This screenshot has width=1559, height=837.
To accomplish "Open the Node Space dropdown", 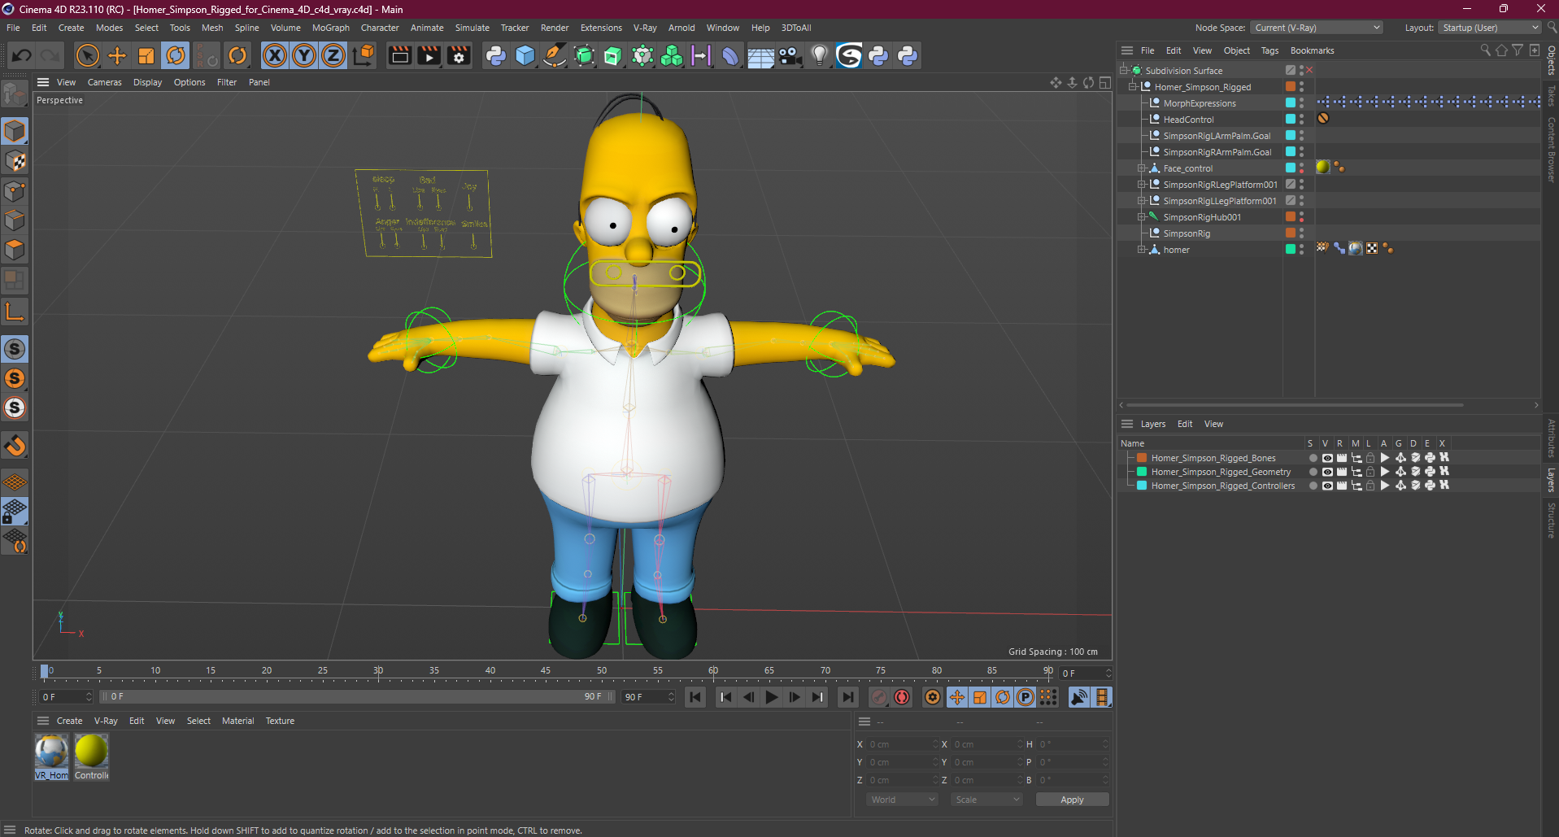I will click(1316, 28).
